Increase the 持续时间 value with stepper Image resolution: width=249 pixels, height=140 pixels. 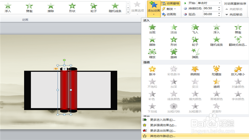coord(219,7)
